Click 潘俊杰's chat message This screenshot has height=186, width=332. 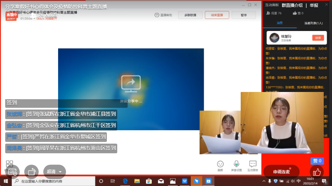296,70
